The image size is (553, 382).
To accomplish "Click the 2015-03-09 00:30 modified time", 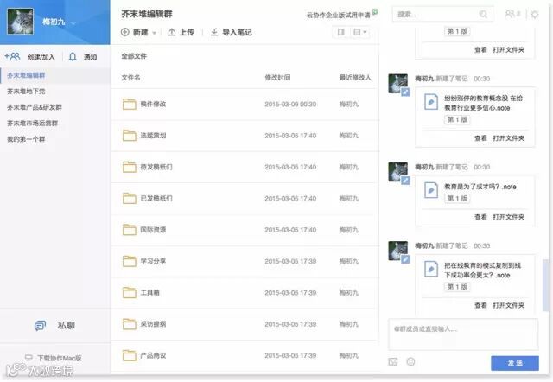I will 290,105.
